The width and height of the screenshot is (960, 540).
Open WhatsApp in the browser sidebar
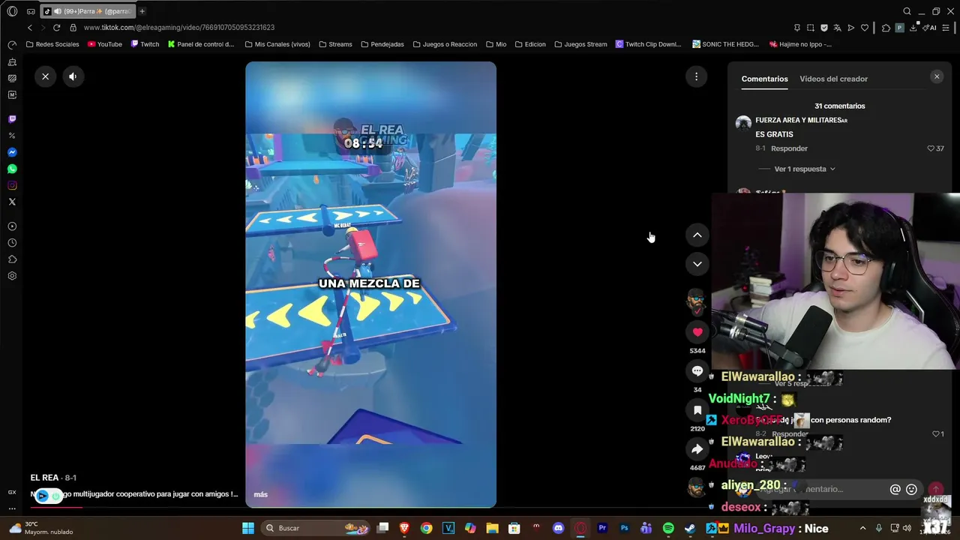tap(12, 169)
